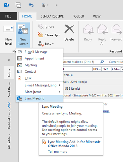123x162 pixels.
Task: Expand the More Items submenu
Action: [x=40, y=92]
